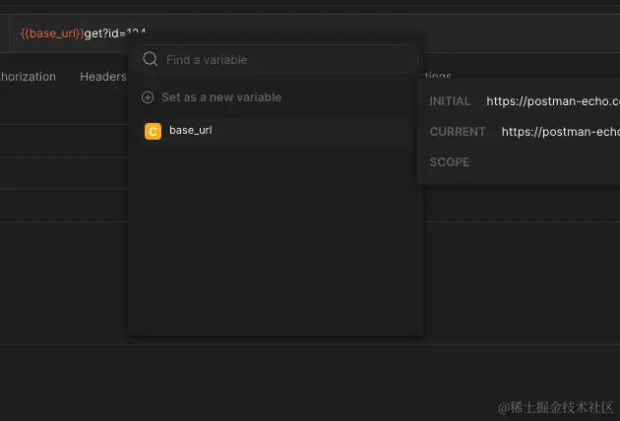Viewport: 620px width, 421px height.
Task: Click the CURRENT value https://postman-echo URL
Action: click(x=561, y=132)
